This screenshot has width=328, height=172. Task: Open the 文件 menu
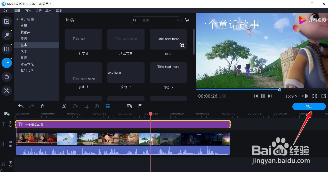pyautogui.click(x=6, y=11)
